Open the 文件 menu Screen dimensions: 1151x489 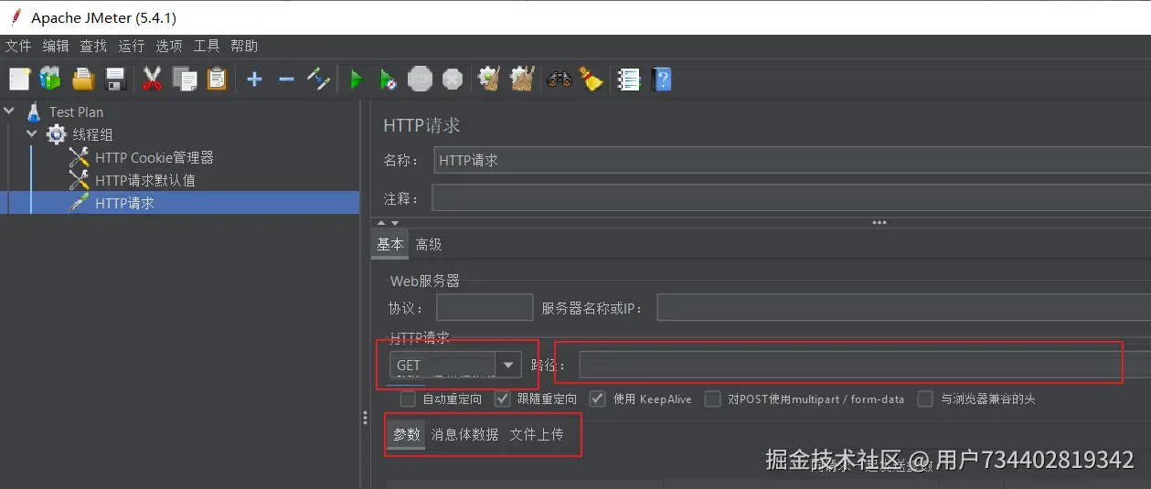click(18, 46)
